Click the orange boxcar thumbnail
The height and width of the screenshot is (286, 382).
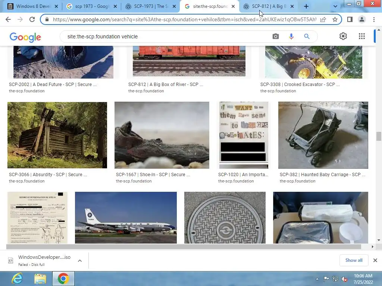(x=189, y=61)
